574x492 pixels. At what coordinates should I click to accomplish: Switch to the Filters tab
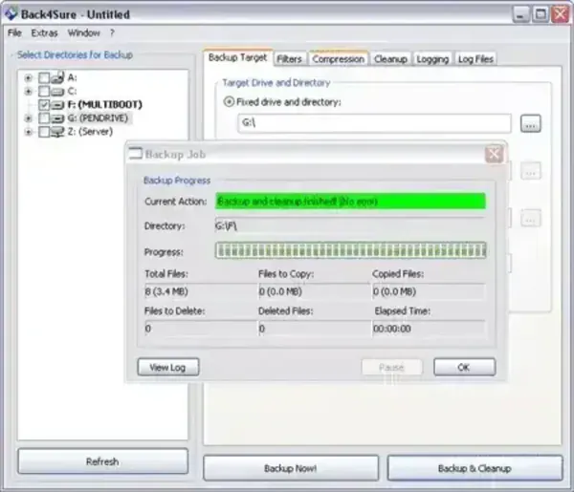coord(289,59)
